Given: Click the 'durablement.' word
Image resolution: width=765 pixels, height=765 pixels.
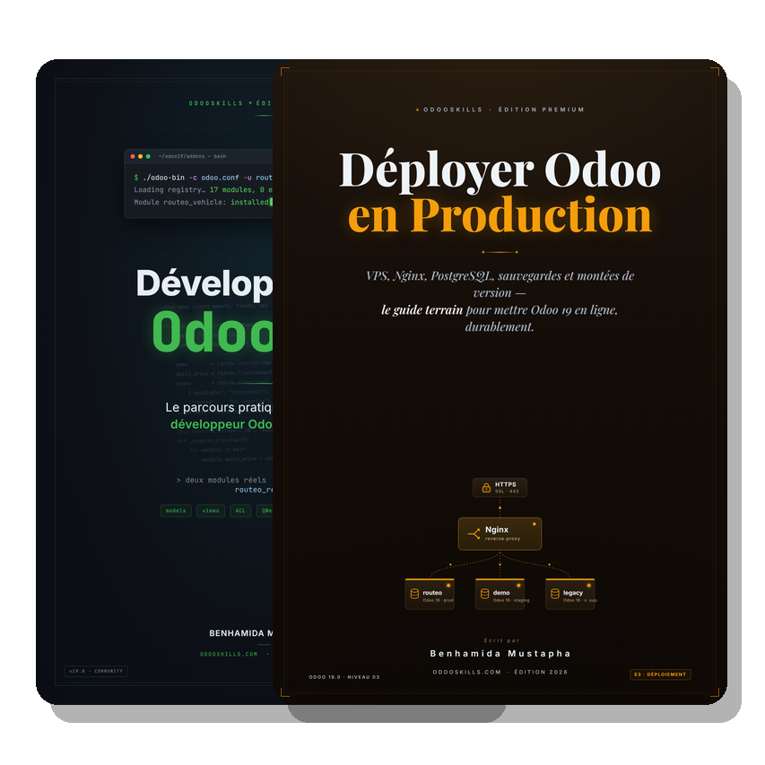Looking at the screenshot, I should click(x=500, y=326).
